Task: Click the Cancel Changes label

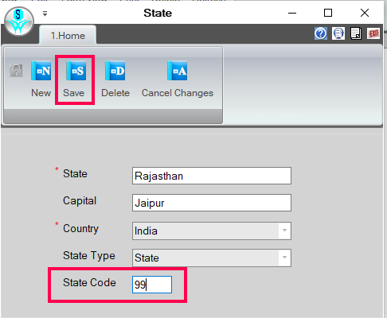Action: pyautogui.click(x=178, y=93)
